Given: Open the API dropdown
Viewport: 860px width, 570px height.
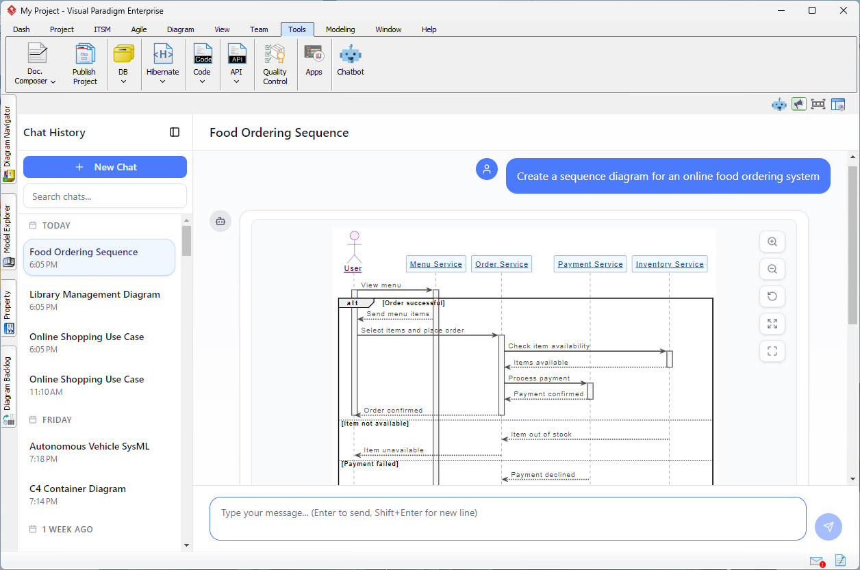Looking at the screenshot, I should tap(237, 62).
